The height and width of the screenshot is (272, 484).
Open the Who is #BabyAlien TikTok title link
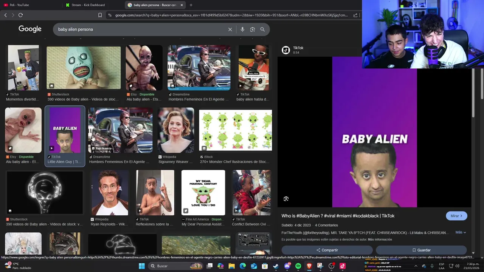coord(338,216)
